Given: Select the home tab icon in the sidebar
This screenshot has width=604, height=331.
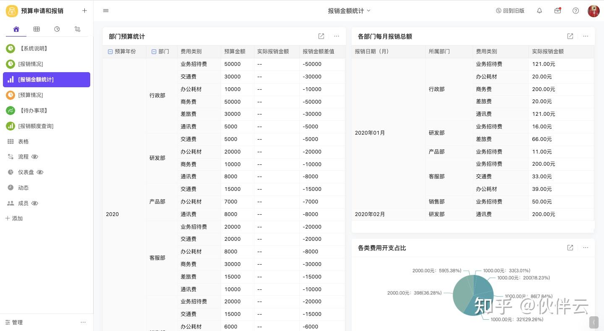Looking at the screenshot, I should (x=16, y=29).
